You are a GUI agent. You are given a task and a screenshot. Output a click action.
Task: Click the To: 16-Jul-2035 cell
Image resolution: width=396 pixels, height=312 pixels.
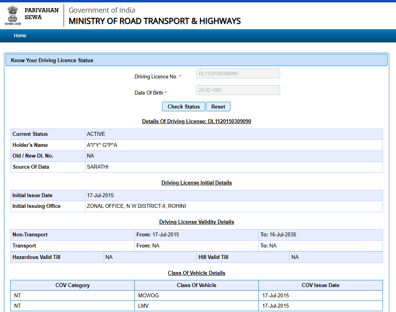tap(321, 234)
